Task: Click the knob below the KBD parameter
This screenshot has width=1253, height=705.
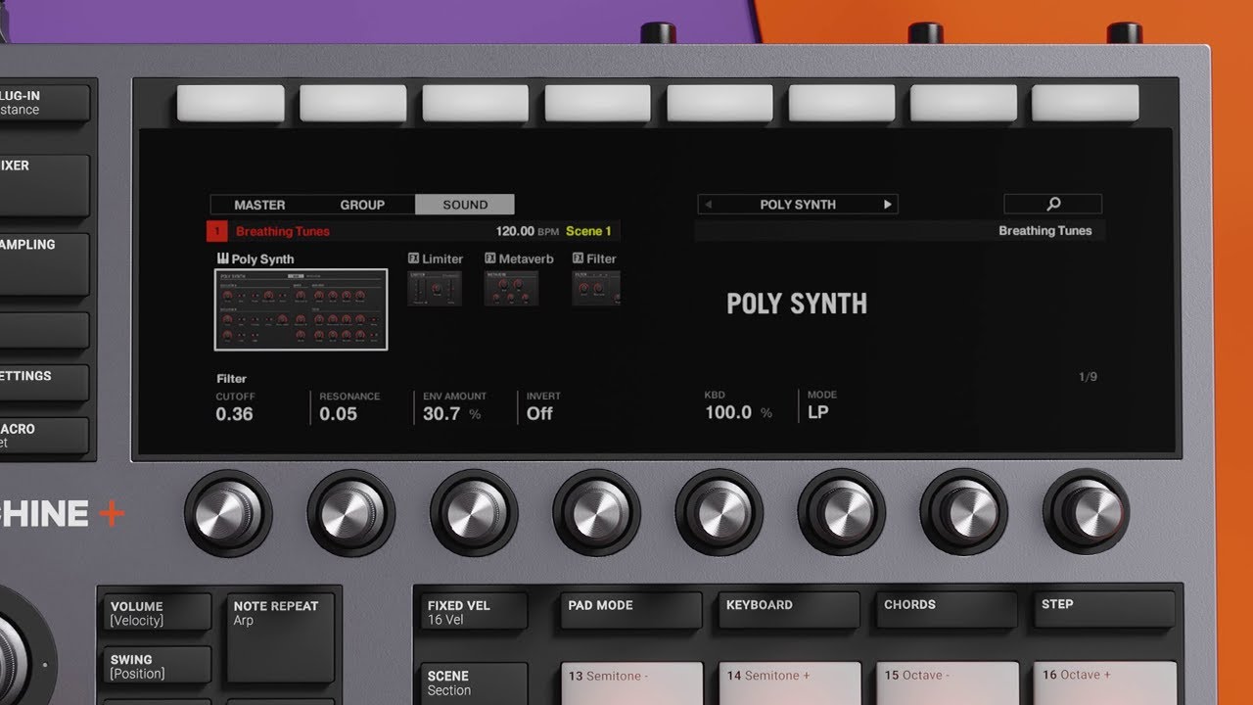Action: 719,512
